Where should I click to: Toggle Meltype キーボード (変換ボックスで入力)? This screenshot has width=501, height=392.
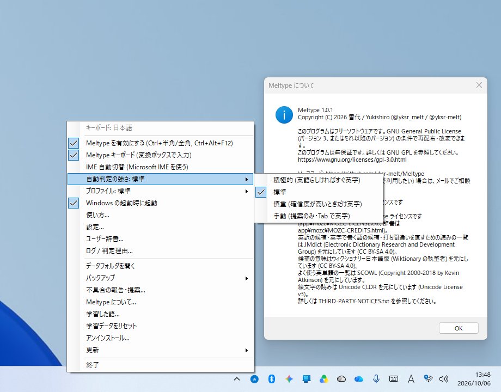point(160,155)
